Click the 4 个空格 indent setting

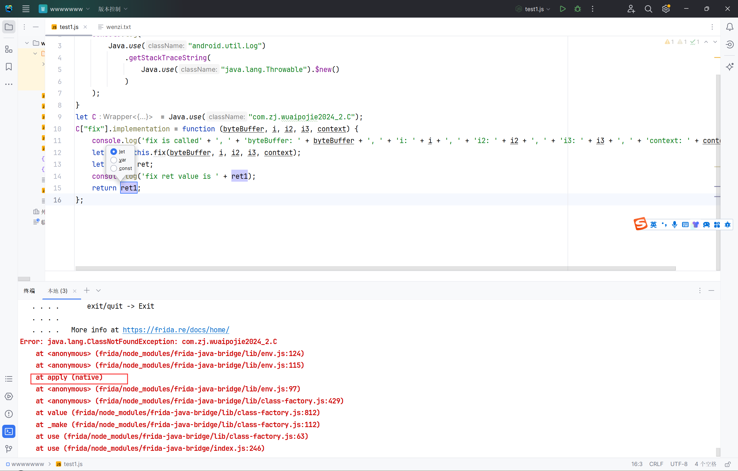pos(705,464)
